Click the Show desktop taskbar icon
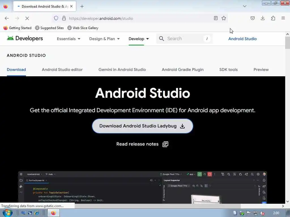Image resolution: width=290 pixels, height=217 pixels. pyautogui.click(x=23, y=213)
